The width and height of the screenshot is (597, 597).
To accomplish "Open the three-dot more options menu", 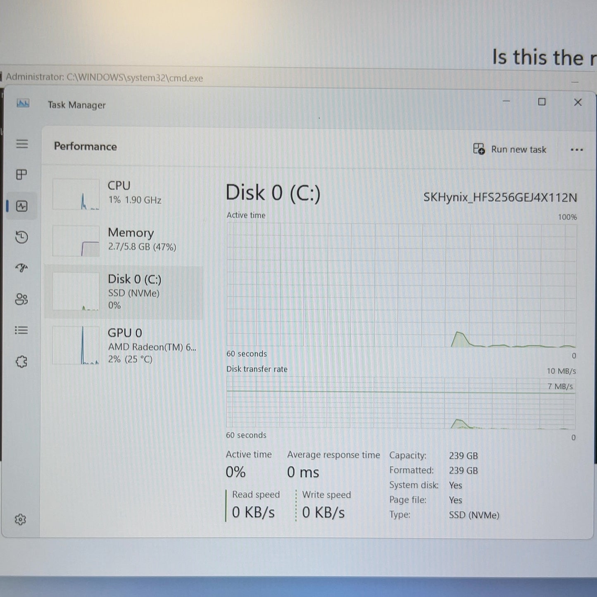I will [577, 150].
